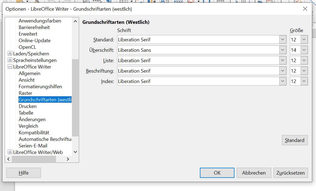Select Automatische Beschriftung in the tree
The width and height of the screenshot is (316, 191).
click(45, 139)
